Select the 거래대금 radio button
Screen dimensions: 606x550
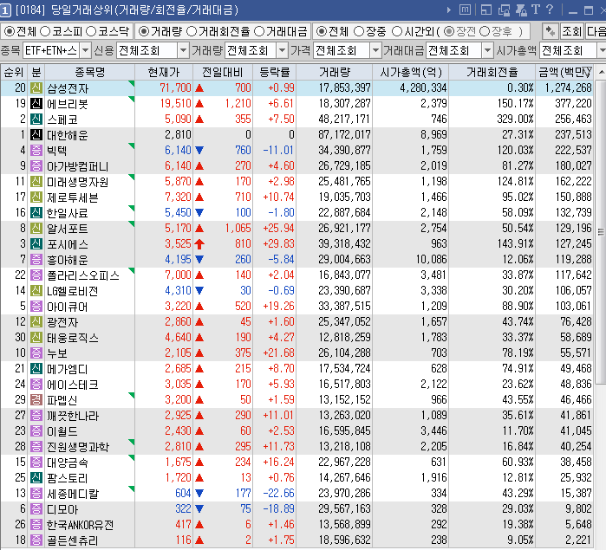(x=259, y=31)
